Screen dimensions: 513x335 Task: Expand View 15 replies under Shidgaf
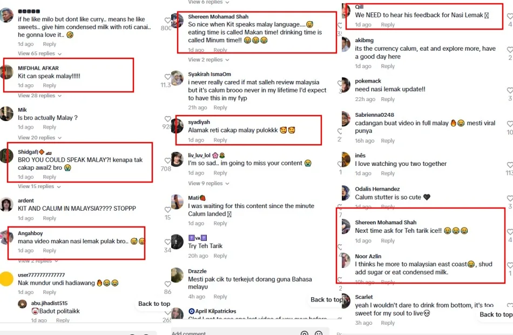pyautogui.click(x=39, y=186)
